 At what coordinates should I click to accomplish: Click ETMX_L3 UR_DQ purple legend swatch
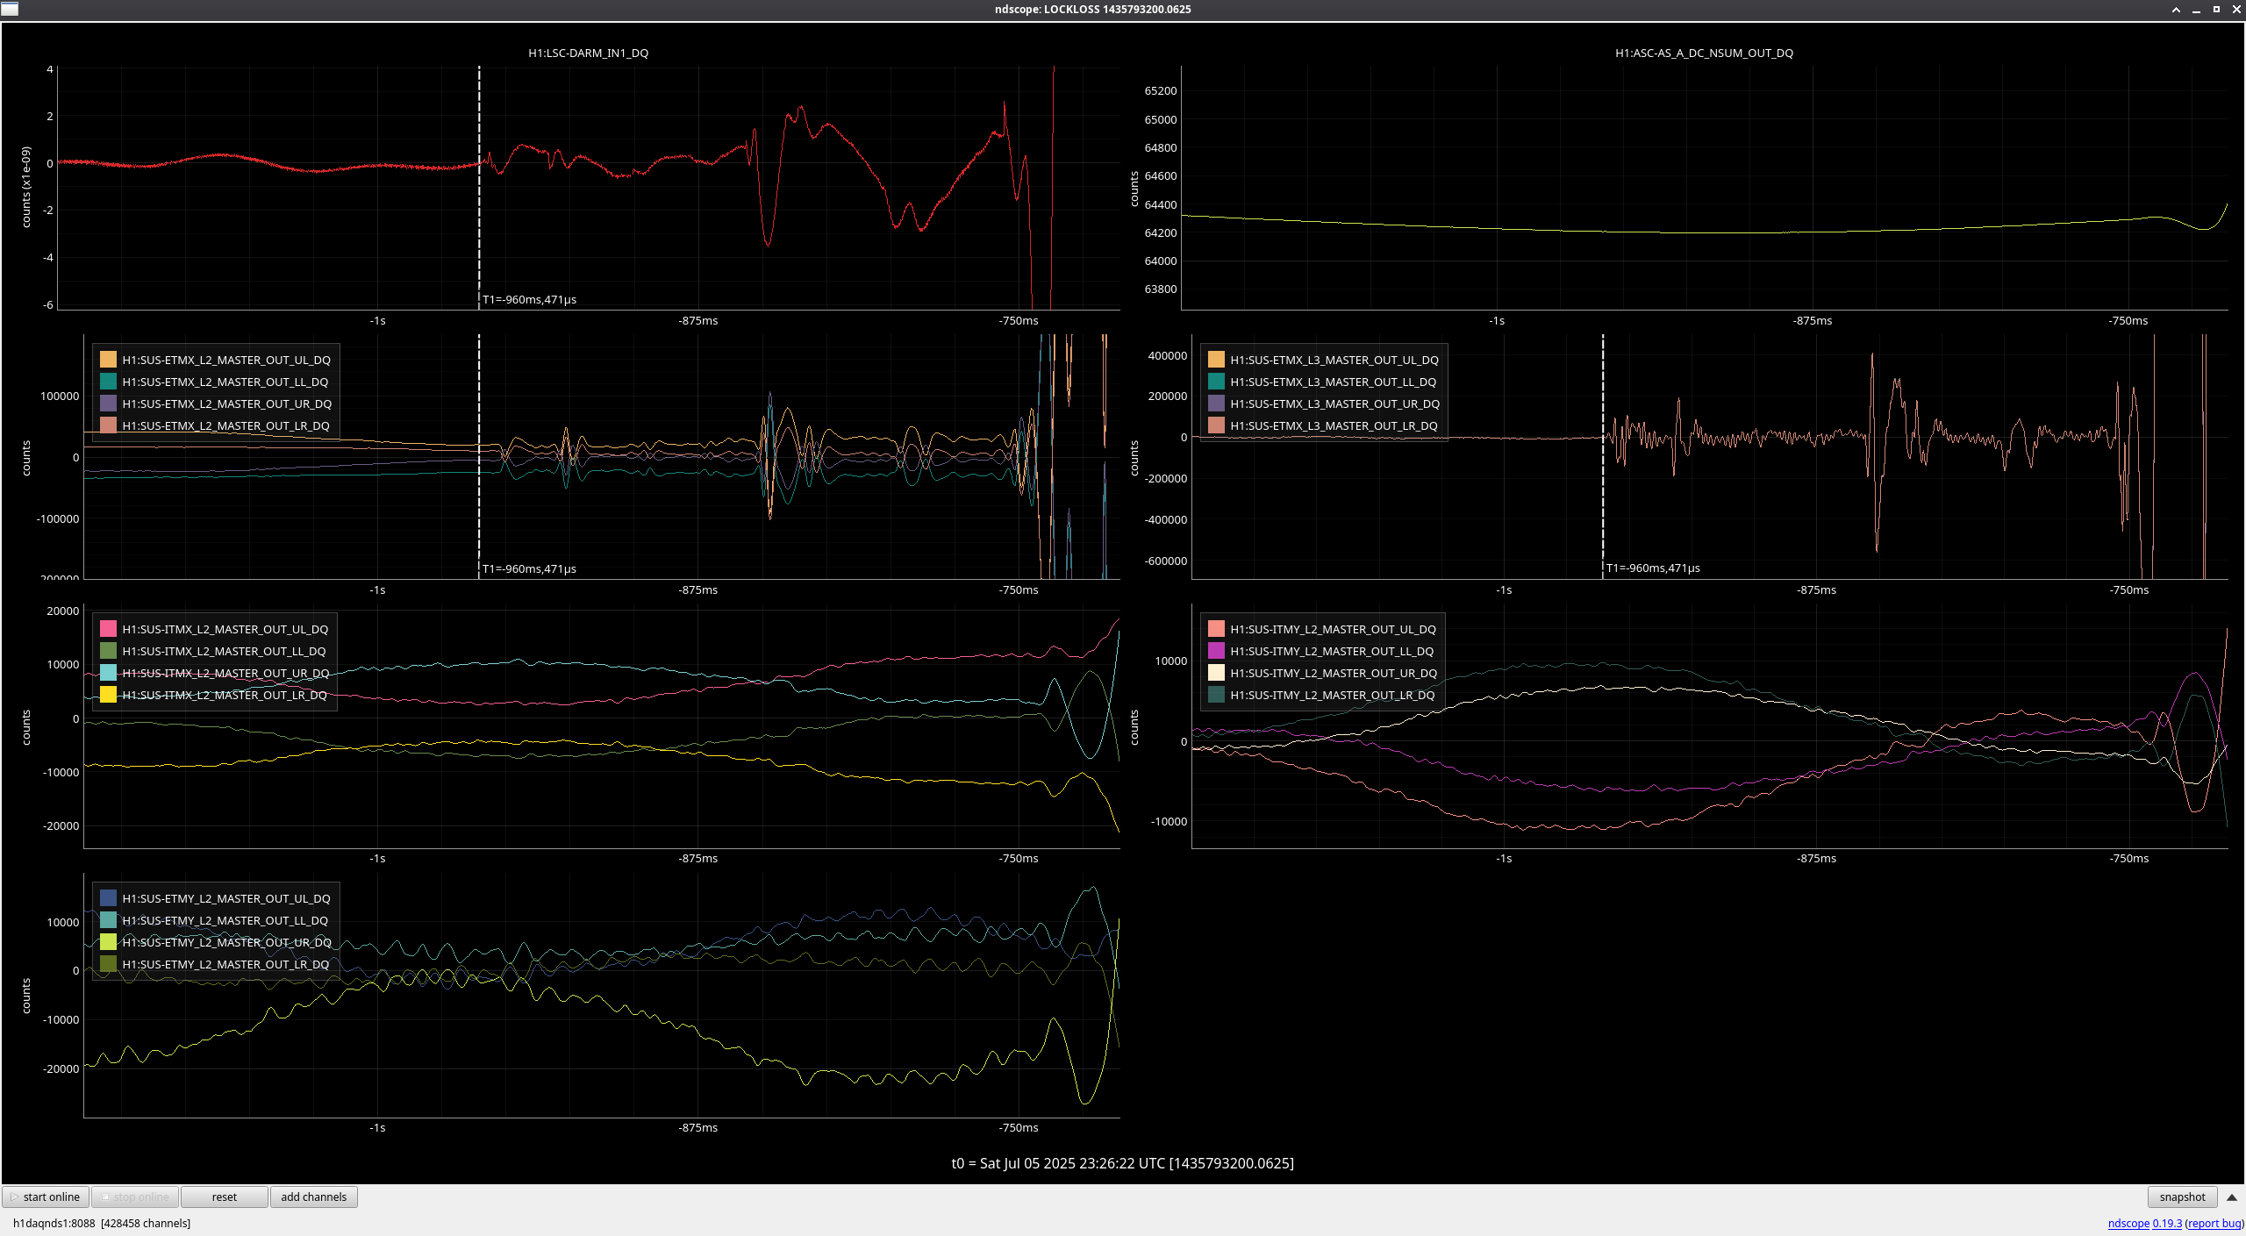coord(1216,404)
